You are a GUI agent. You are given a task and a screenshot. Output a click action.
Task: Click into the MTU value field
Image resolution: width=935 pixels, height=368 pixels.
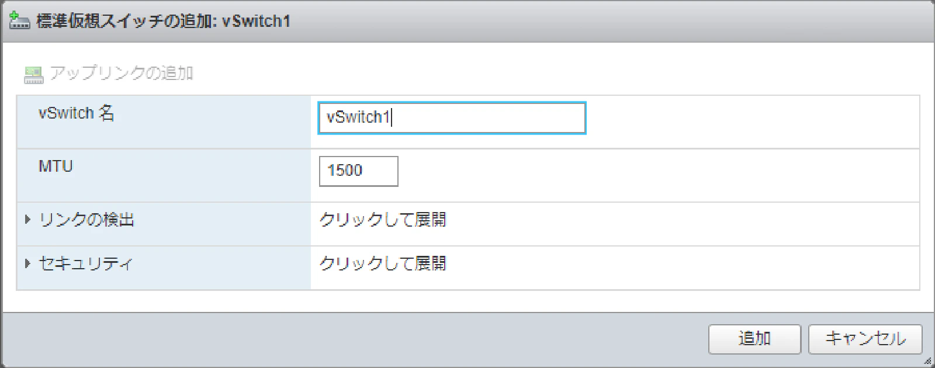(x=358, y=171)
